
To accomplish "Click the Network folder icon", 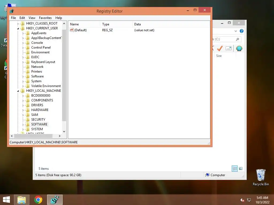I will [x=28, y=66].
